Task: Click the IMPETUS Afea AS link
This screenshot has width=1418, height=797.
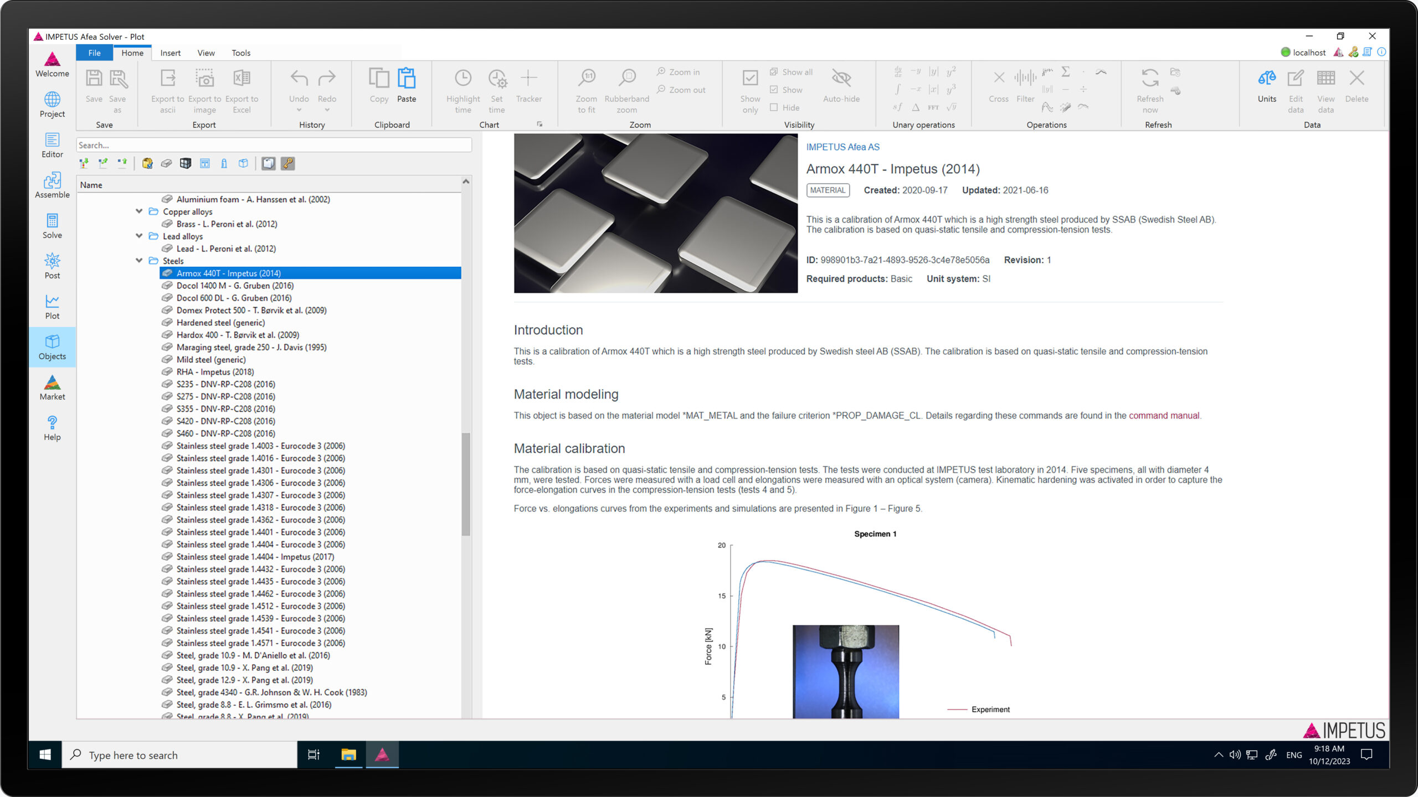Action: [842, 147]
